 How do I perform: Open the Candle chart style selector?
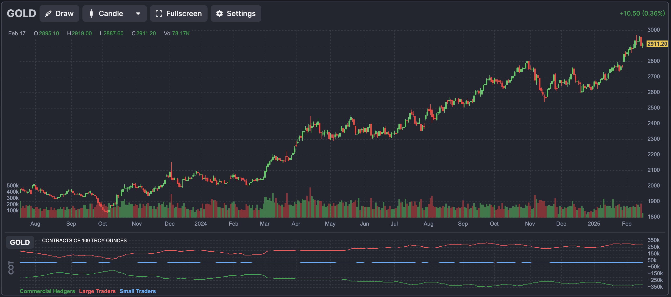coord(111,14)
